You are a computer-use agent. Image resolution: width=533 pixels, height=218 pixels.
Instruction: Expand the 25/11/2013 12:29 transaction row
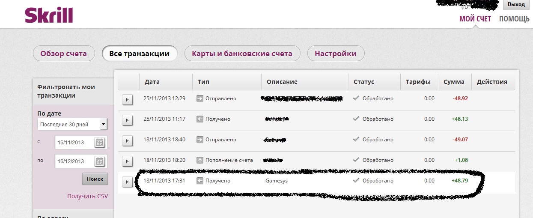128,99
